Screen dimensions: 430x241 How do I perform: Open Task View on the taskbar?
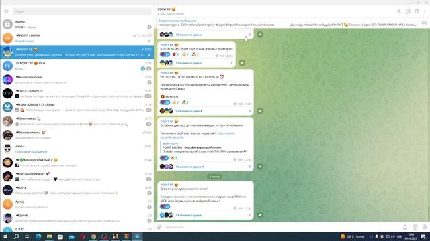click(x=27, y=236)
